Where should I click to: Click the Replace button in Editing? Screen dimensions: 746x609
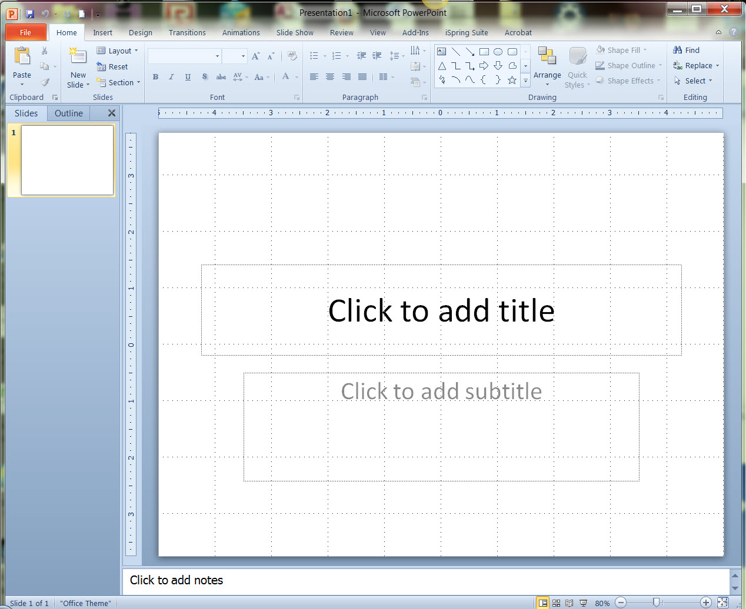[697, 66]
